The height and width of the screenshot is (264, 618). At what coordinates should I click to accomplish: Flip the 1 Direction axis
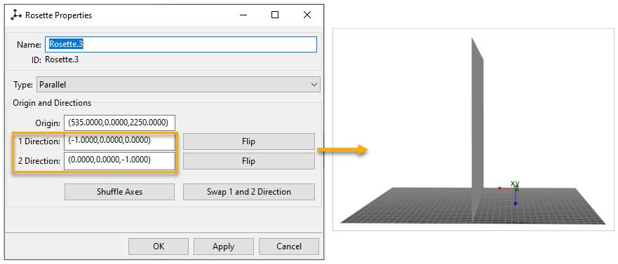point(249,141)
